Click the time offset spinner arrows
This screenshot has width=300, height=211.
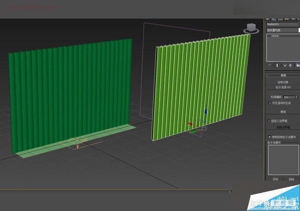pyautogui.click(x=297, y=97)
